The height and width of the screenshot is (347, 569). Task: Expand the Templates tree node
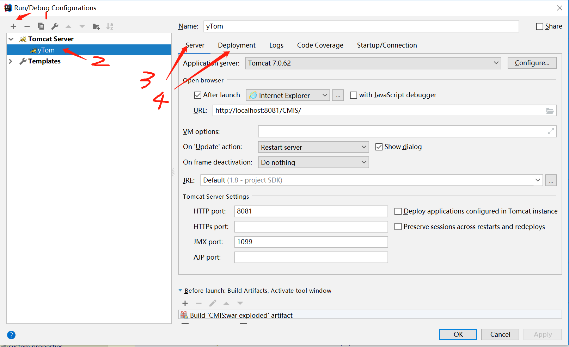click(11, 61)
